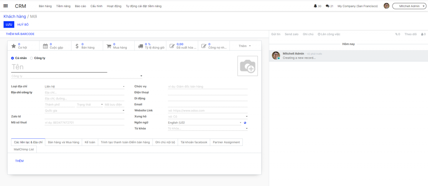428x186 pixels.
Task: Open Trình tạo thanh toán Điểm bán hàng tab
Action: coord(125,142)
